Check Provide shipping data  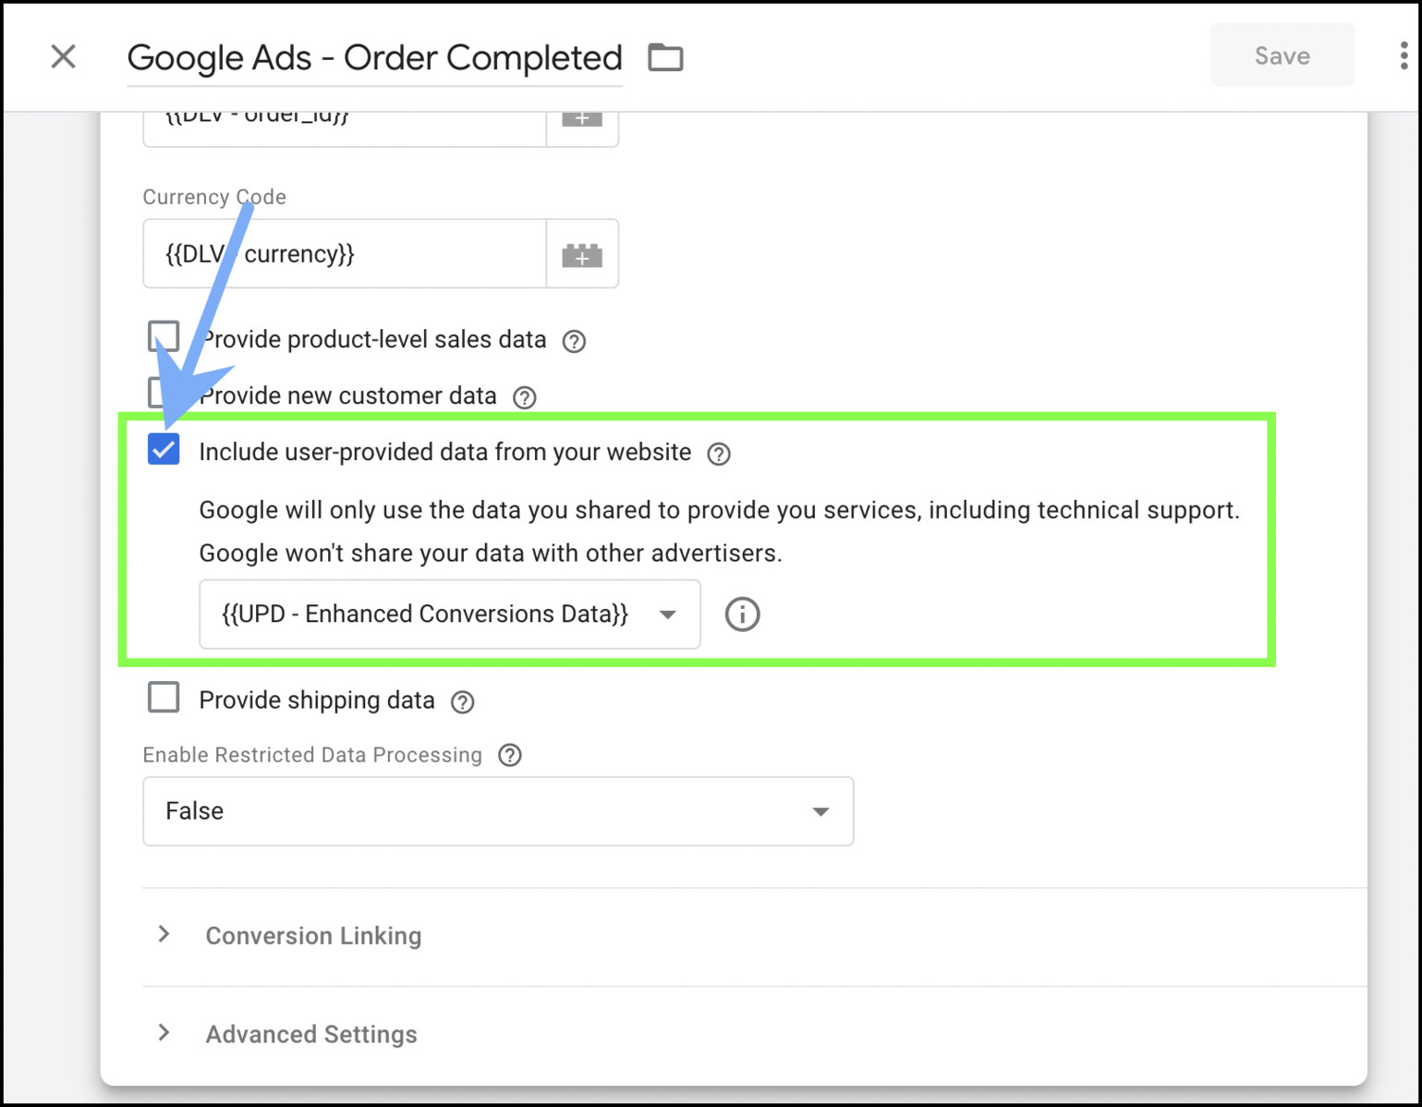(164, 698)
